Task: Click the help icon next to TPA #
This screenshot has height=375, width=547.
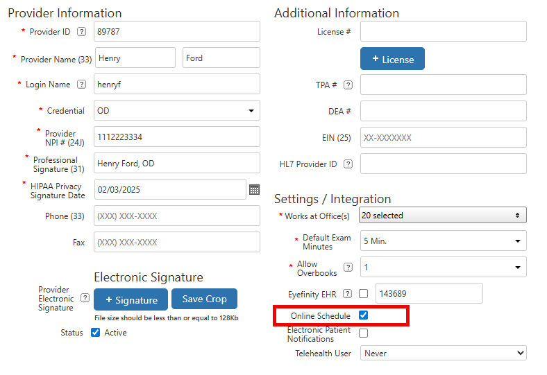Action: pos(348,85)
